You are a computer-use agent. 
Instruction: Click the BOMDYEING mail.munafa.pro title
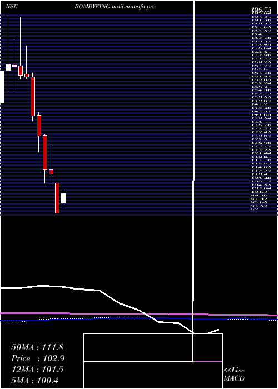coord(115,7)
